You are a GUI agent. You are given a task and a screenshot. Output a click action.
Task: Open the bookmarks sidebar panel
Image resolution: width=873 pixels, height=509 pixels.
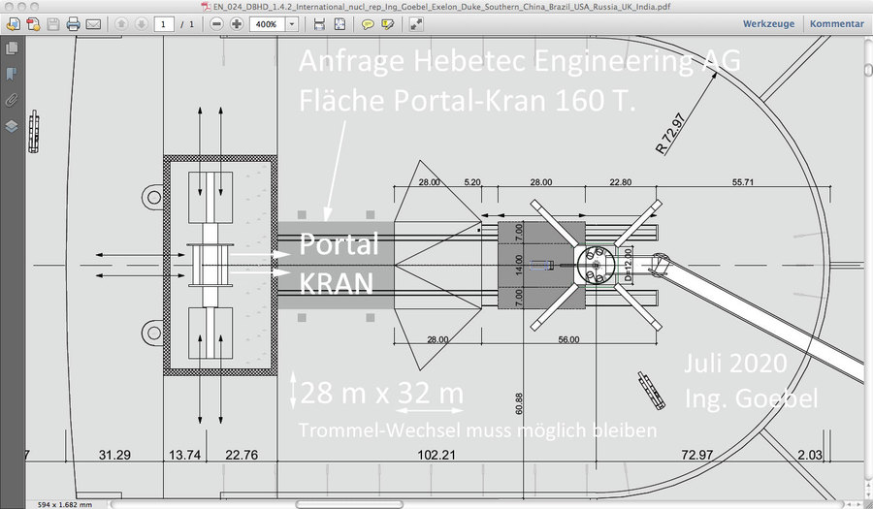click(x=11, y=74)
